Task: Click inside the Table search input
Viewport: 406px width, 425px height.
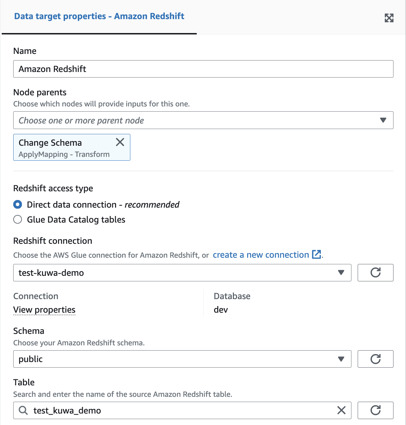Action: 139,410
